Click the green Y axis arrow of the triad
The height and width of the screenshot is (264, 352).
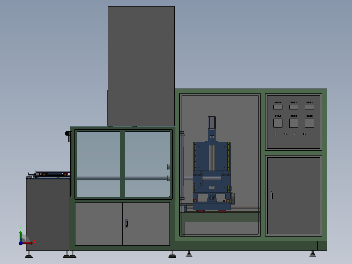21,236
